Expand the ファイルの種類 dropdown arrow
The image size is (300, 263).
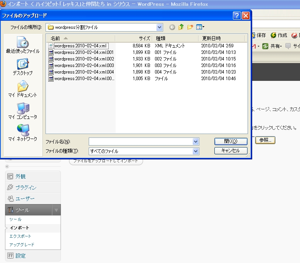tap(196, 151)
